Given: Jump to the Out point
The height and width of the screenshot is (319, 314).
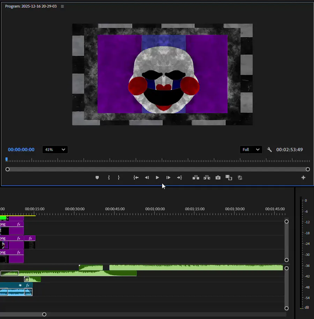Looking at the screenshot, I should 179,178.
